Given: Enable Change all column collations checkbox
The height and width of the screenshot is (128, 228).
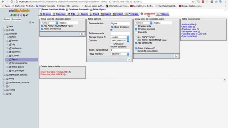Looking at the screenshot, I should point(112,44).
